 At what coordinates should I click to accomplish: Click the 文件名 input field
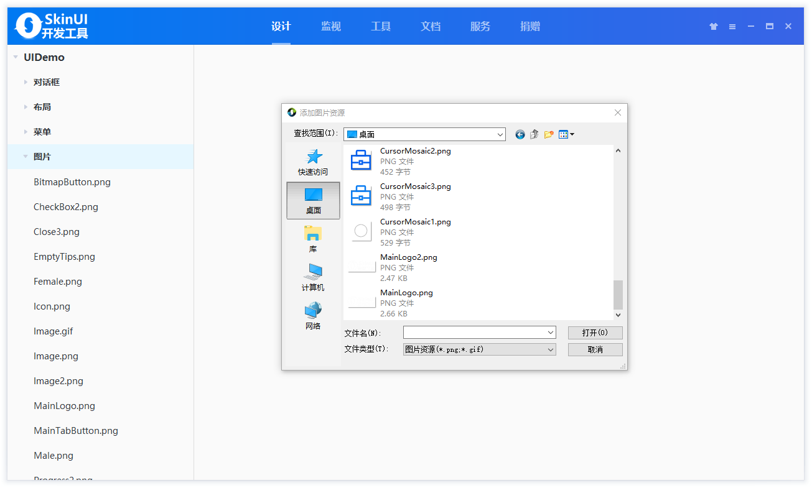point(475,333)
